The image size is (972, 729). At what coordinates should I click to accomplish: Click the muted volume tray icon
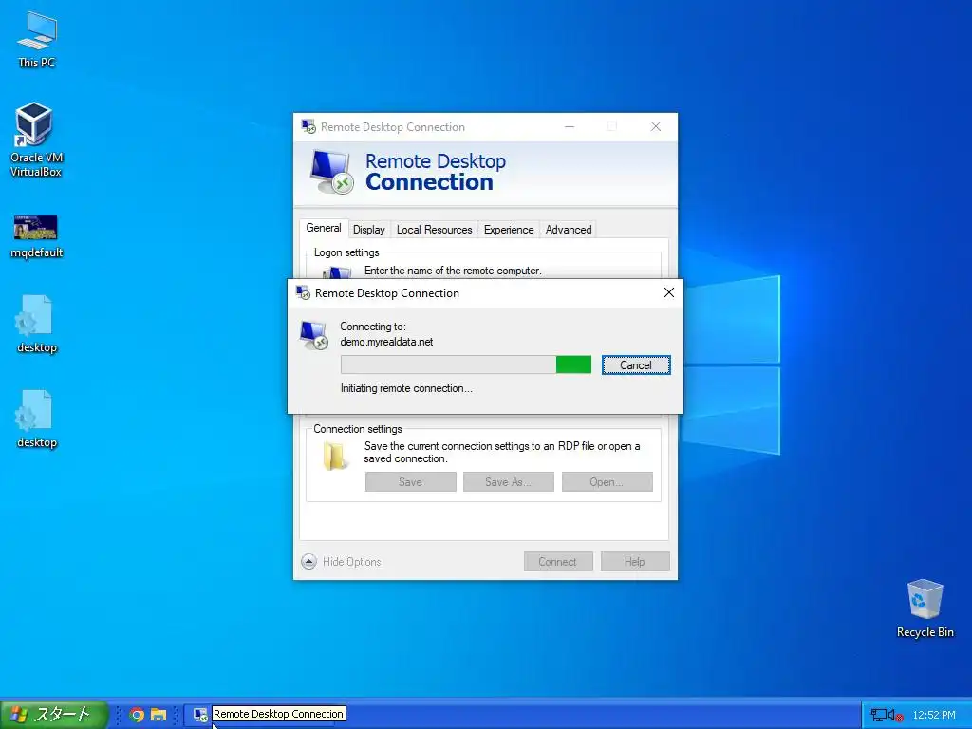pos(896,716)
